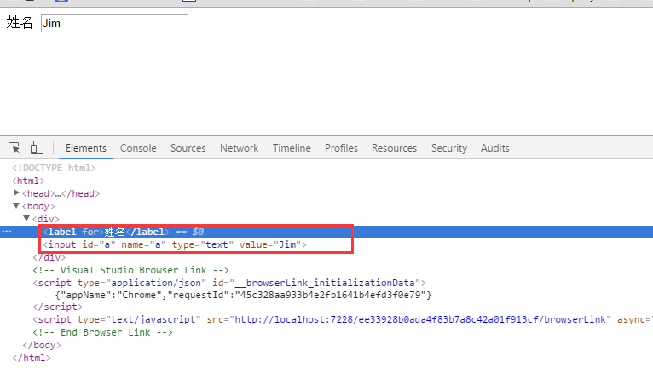Click the id="__browserLink_initializationData" attribute
This screenshot has width=653, height=373.
click(316, 284)
